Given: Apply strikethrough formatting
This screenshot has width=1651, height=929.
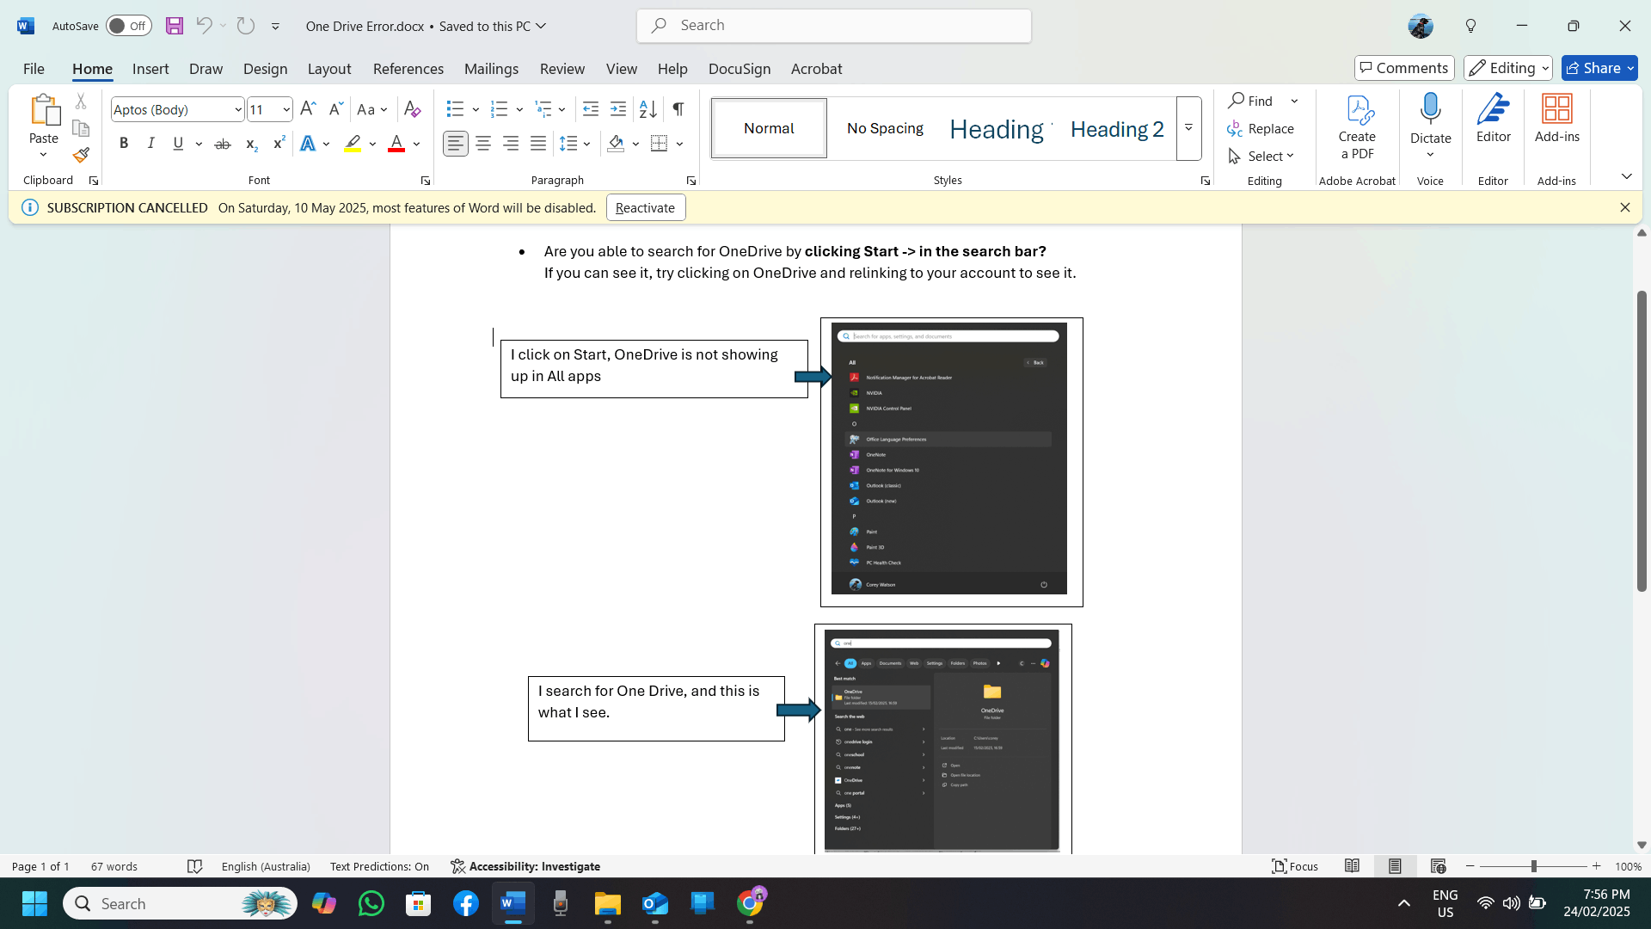Looking at the screenshot, I should (x=223, y=144).
